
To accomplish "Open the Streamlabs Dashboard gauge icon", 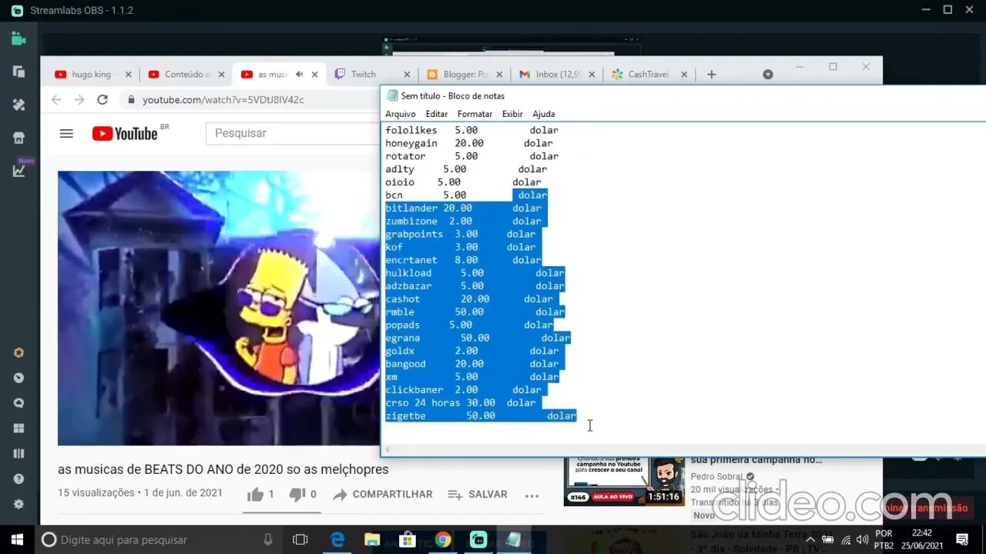I will tap(18, 378).
